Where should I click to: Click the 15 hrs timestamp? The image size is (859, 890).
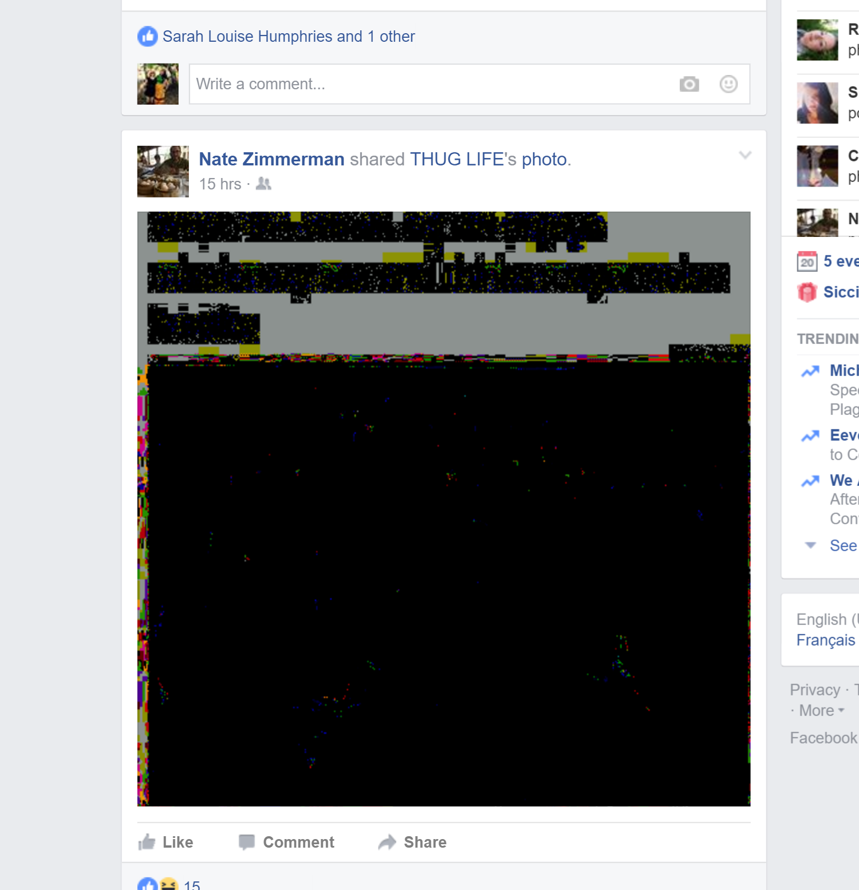point(220,184)
